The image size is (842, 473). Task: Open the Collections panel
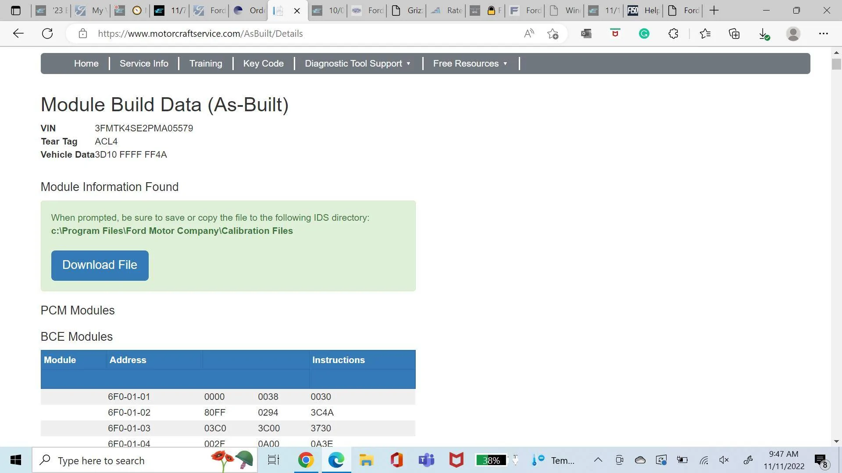coord(734,34)
